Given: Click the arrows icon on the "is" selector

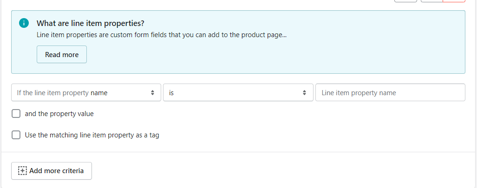Looking at the screenshot, I should click(304, 92).
